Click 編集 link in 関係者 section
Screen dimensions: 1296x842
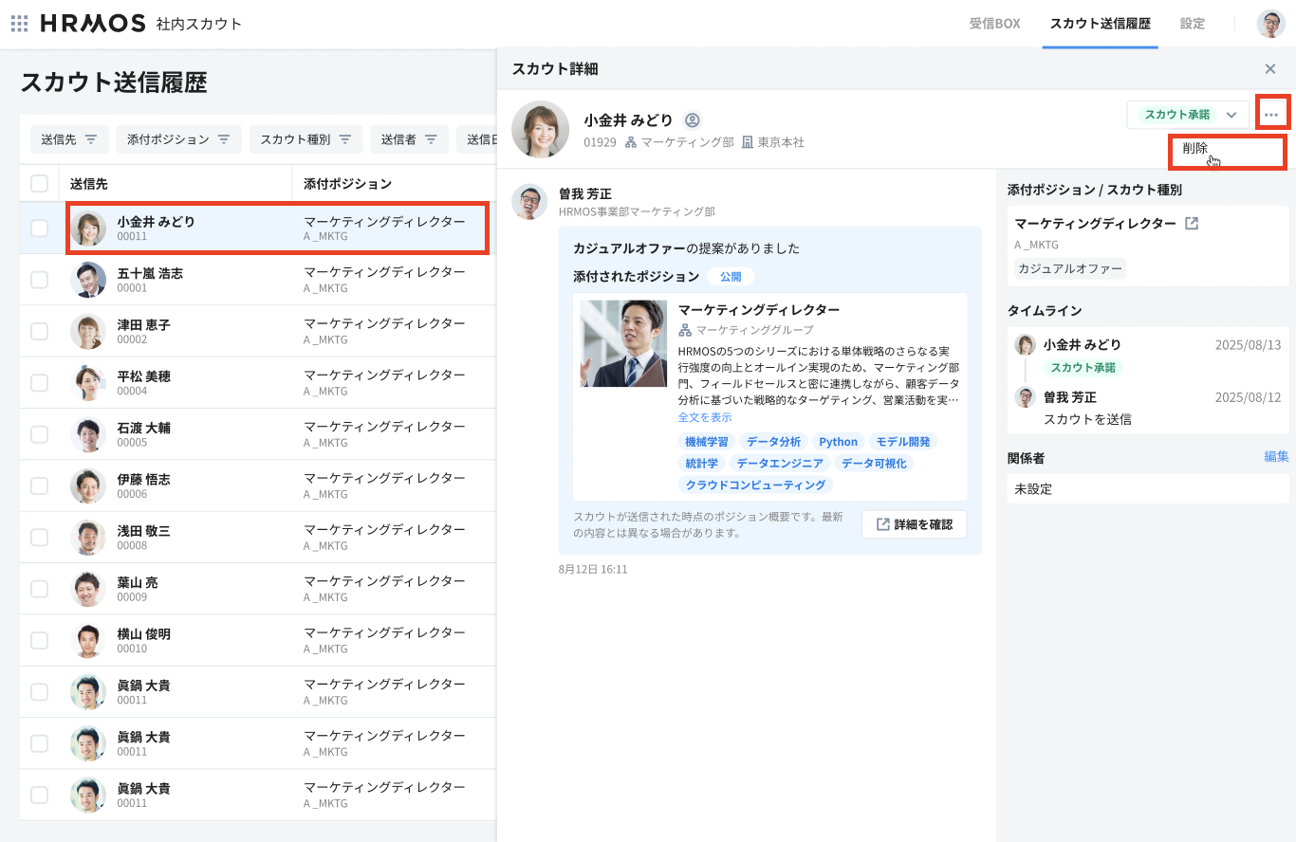[1276, 457]
